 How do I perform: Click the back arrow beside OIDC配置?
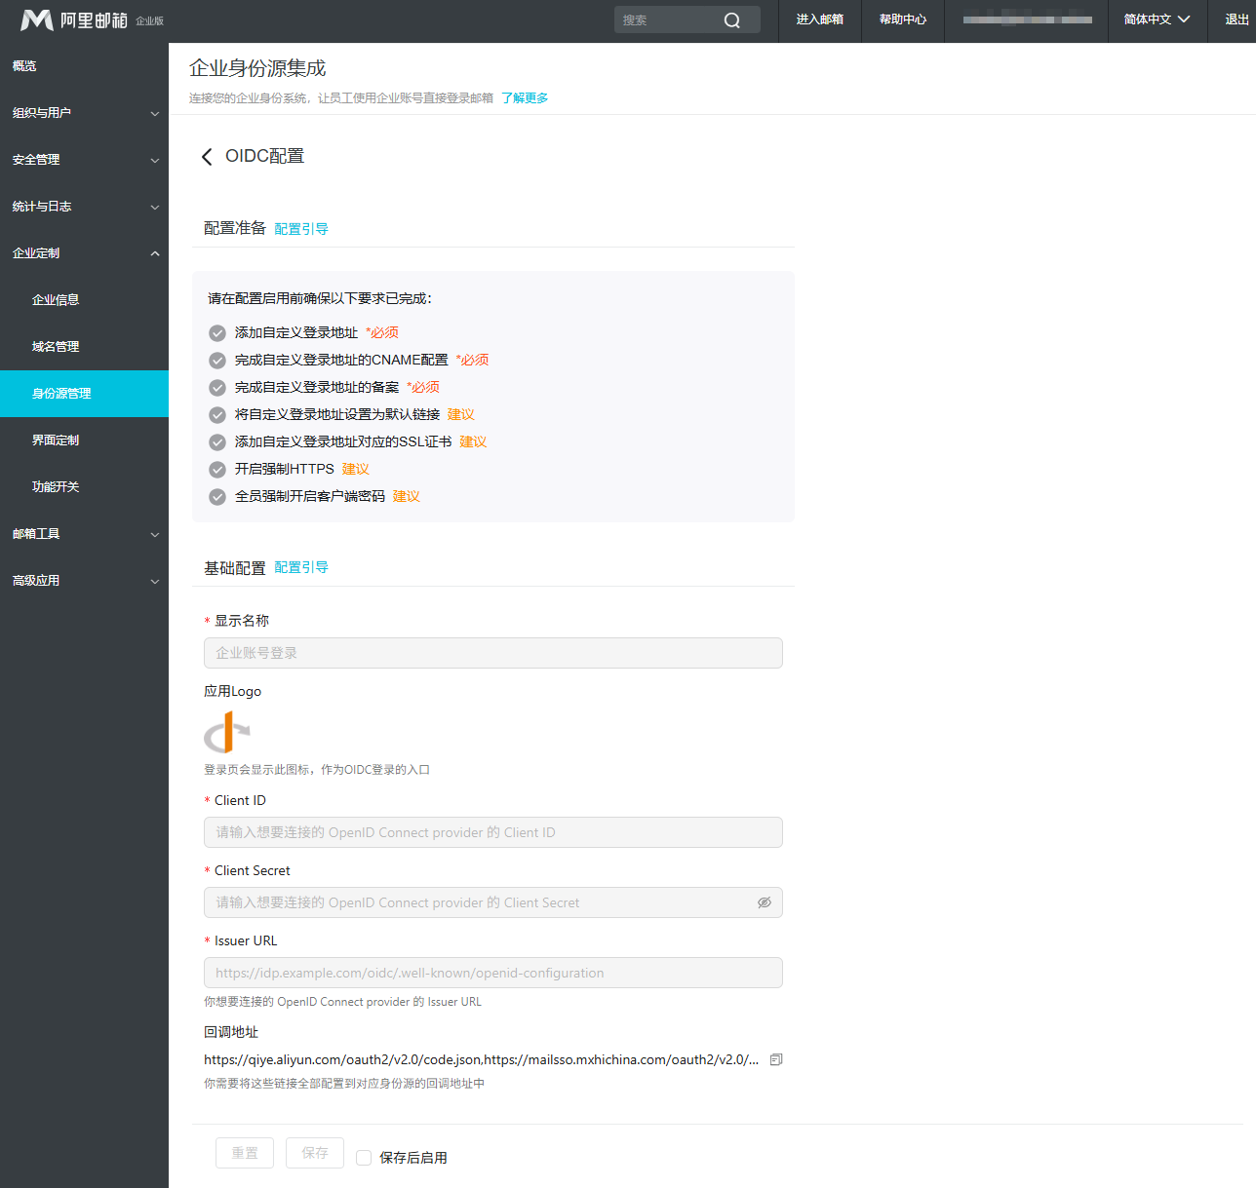[x=207, y=157]
